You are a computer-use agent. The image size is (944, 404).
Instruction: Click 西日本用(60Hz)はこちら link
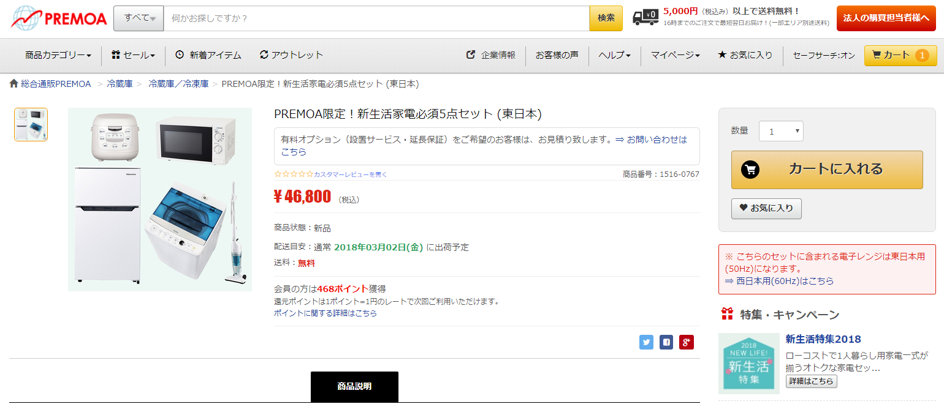(778, 281)
